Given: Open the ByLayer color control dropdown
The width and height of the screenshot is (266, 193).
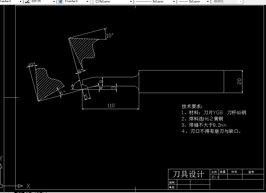Looking at the screenshot, I should (131, 2).
